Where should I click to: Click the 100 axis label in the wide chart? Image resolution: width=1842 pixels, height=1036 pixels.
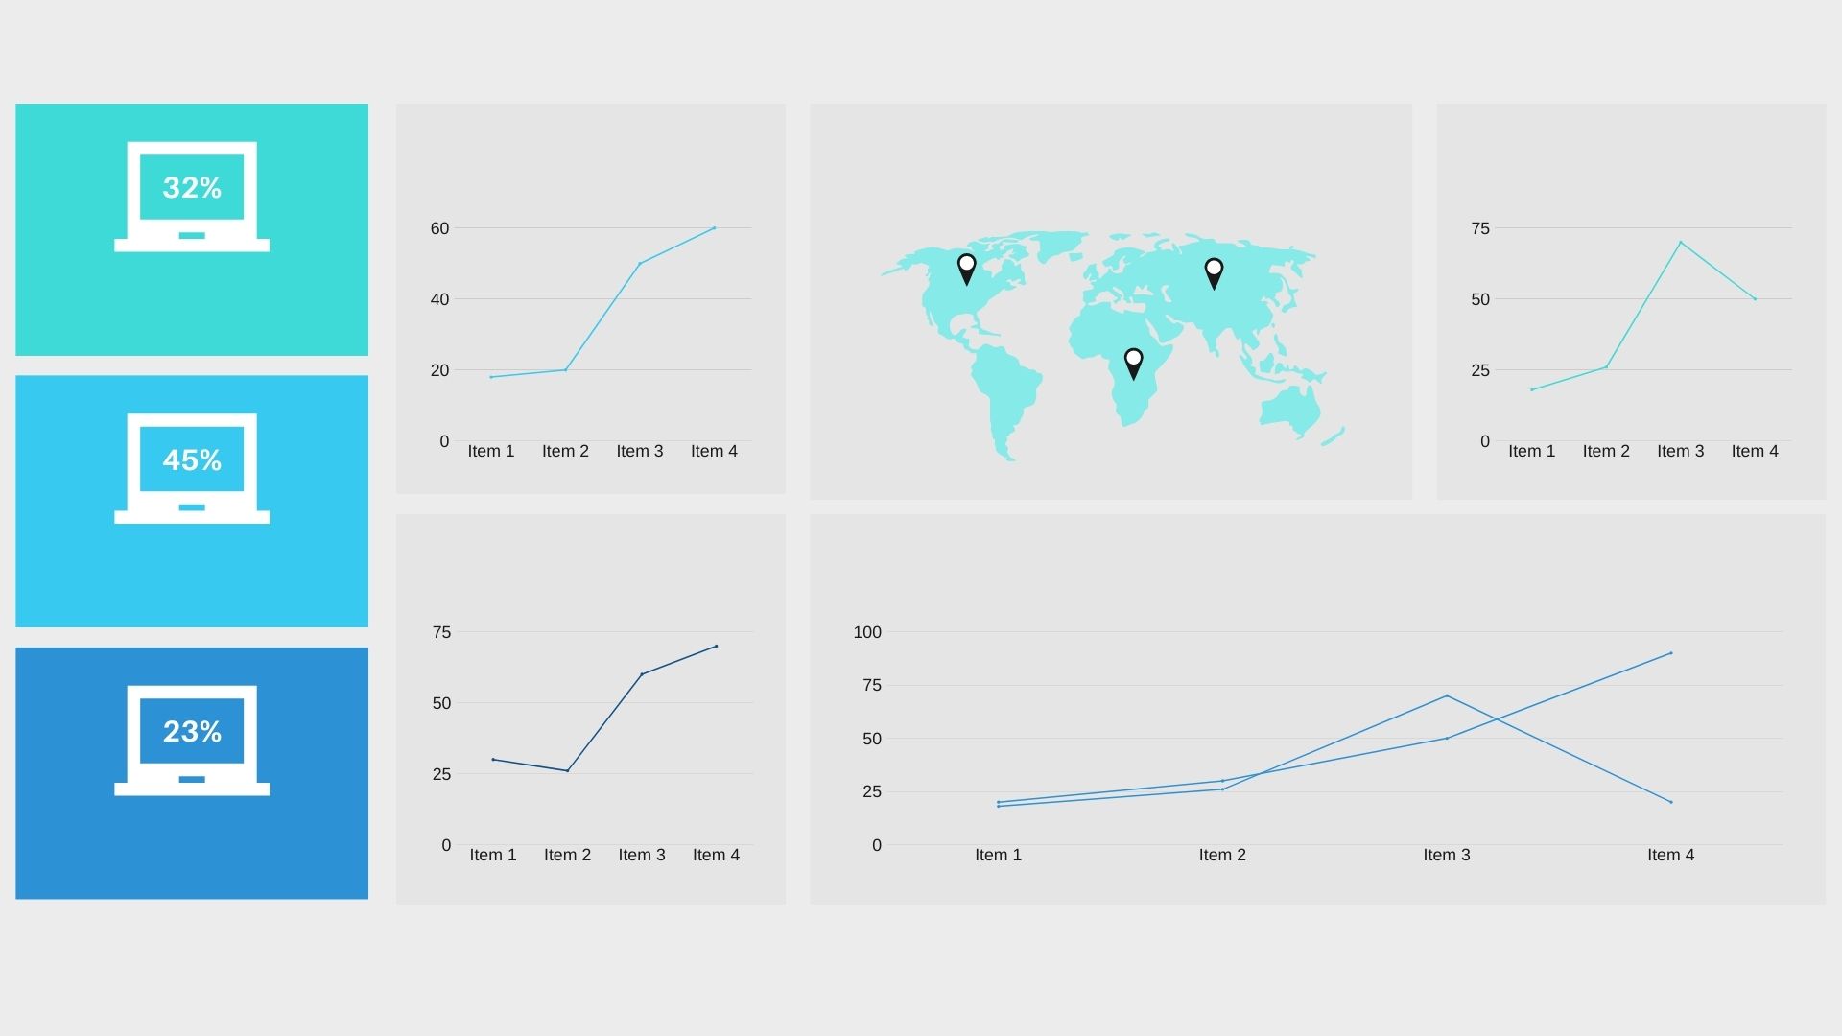866,632
